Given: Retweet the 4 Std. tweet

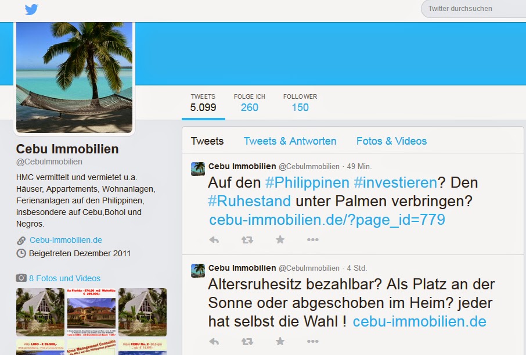Looking at the screenshot, I should coord(247,342).
